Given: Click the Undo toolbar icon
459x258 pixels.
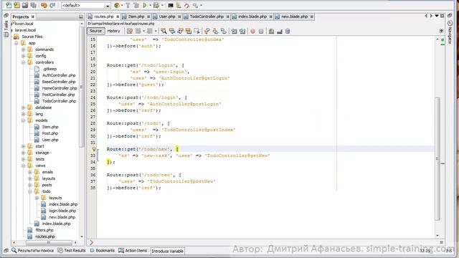Looking at the screenshot, I should (44, 5).
